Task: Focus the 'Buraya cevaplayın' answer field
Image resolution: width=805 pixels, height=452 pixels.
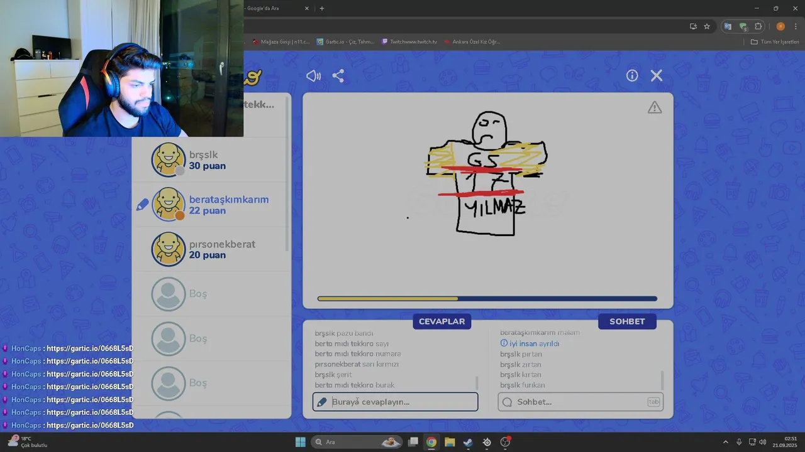Action: pyautogui.click(x=395, y=402)
